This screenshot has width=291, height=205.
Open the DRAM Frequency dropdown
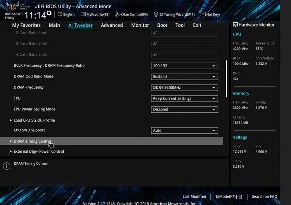pos(184,88)
